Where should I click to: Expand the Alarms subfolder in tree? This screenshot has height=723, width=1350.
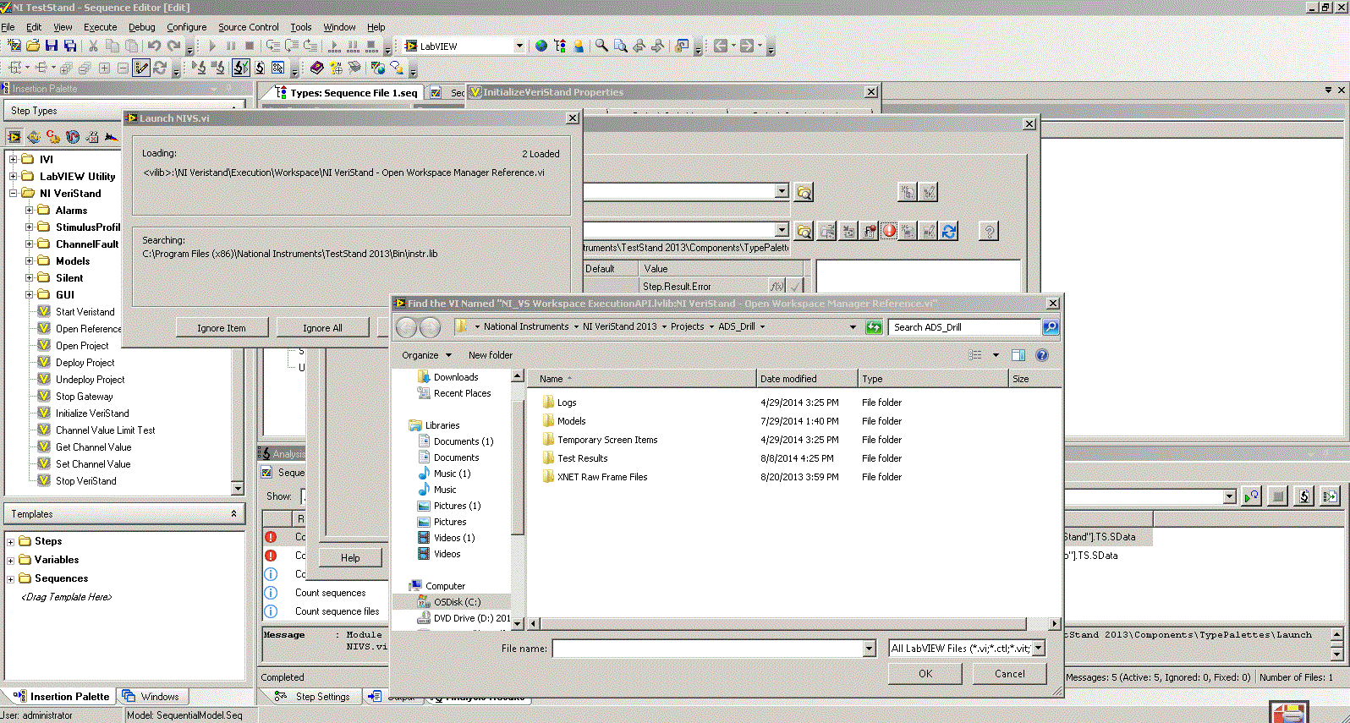(x=29, y=210)
